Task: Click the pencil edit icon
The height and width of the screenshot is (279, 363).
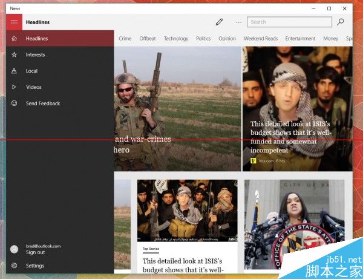Action: click(x=219, y=22)
